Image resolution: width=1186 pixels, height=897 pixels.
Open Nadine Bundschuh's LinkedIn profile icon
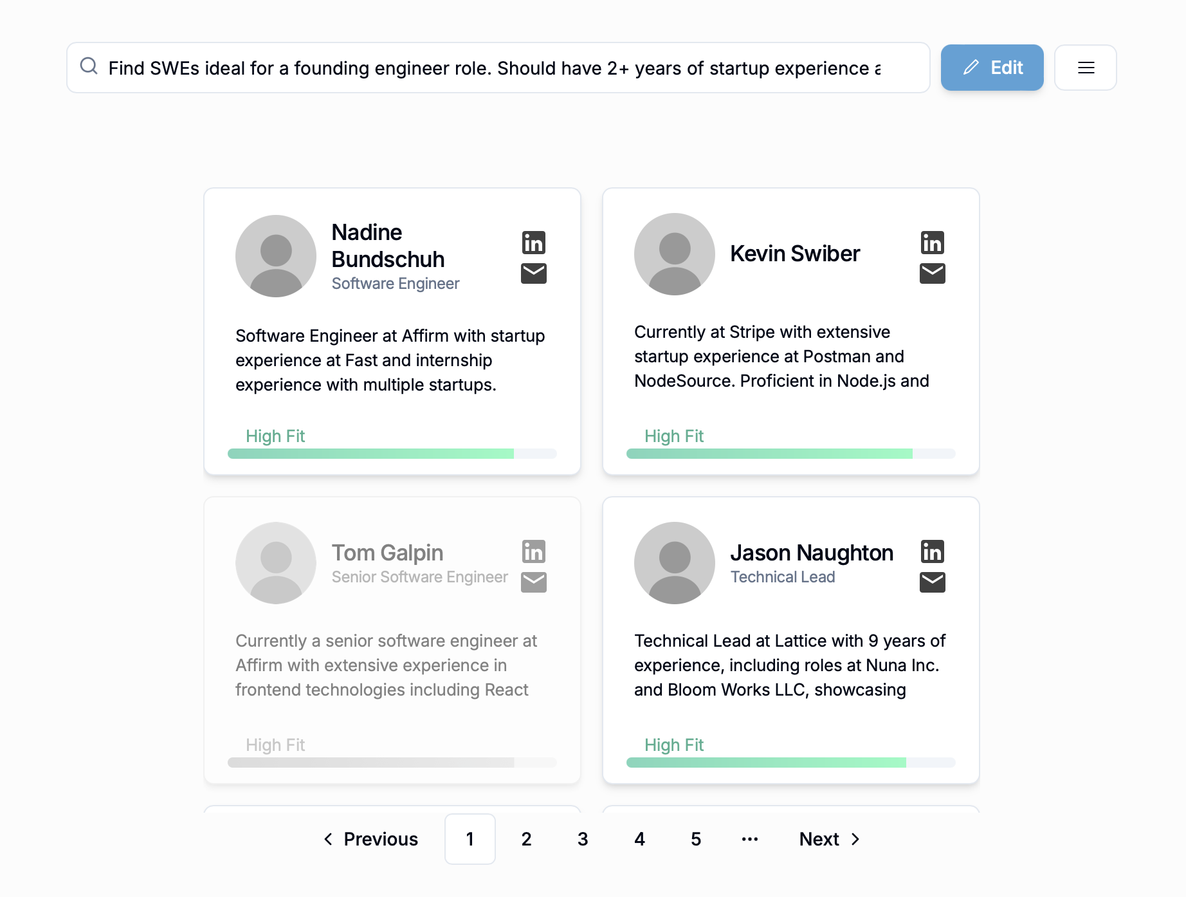point(533,243)
